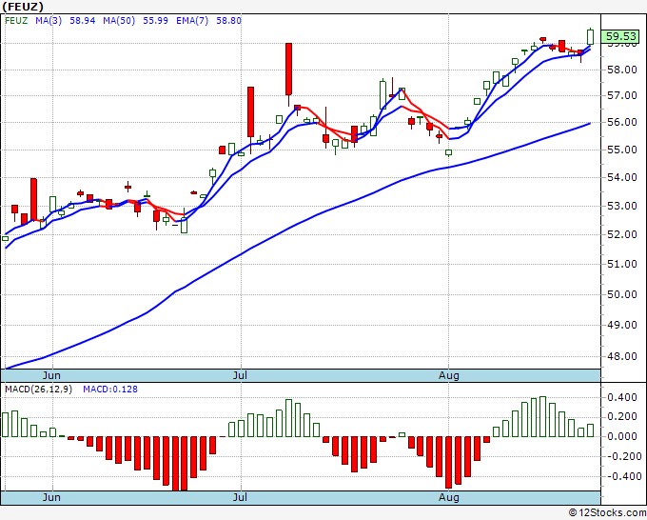The width and height of the screenshot is (647, 520).
Task: Click the FEUZ legend label
Action: pos(16,21)
